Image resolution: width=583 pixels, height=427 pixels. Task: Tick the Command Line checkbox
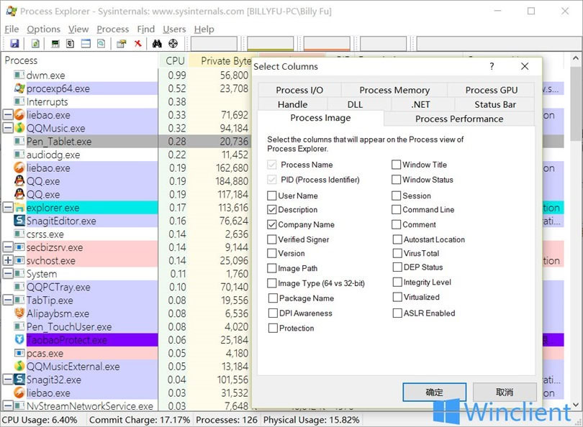coord(396,210)
